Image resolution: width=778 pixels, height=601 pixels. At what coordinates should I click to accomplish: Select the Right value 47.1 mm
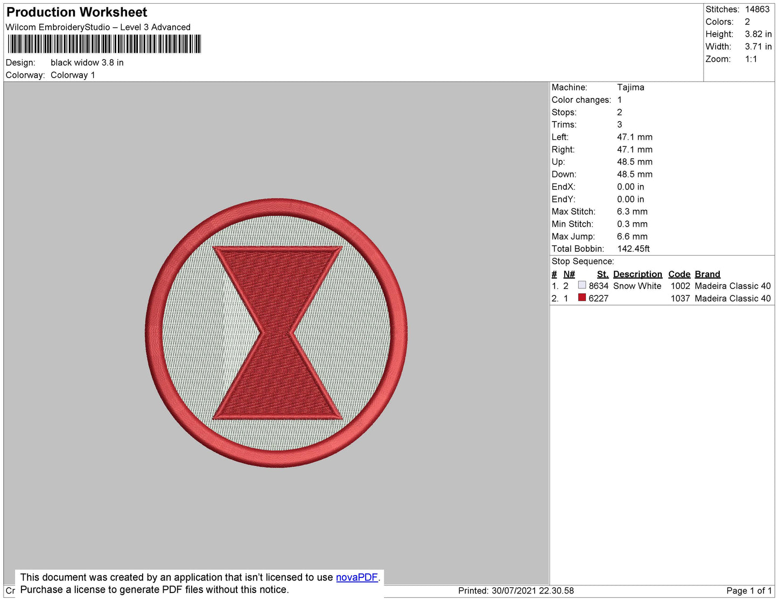(635, 150)
